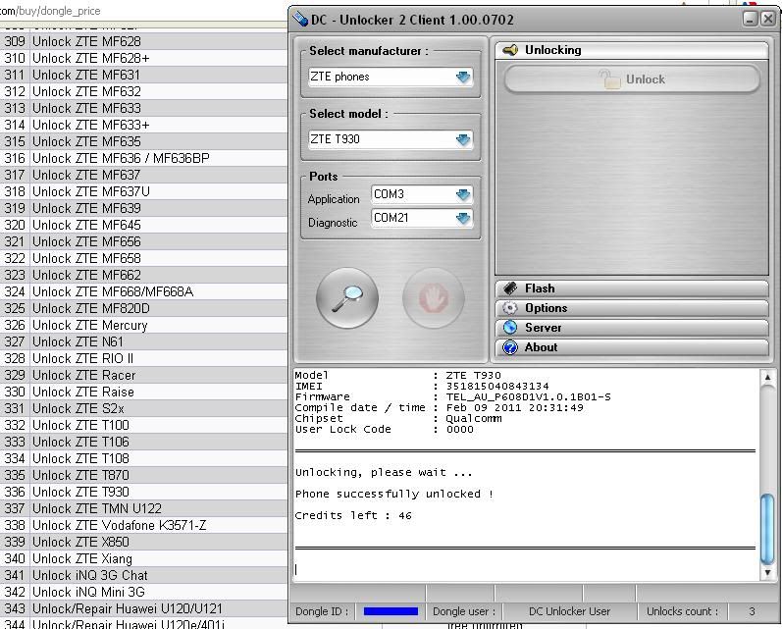Click 'Phone successfully unlocked !' log line
Image resolution: width=782 pixels, height=629 pixels.
(x=394, y=494)
